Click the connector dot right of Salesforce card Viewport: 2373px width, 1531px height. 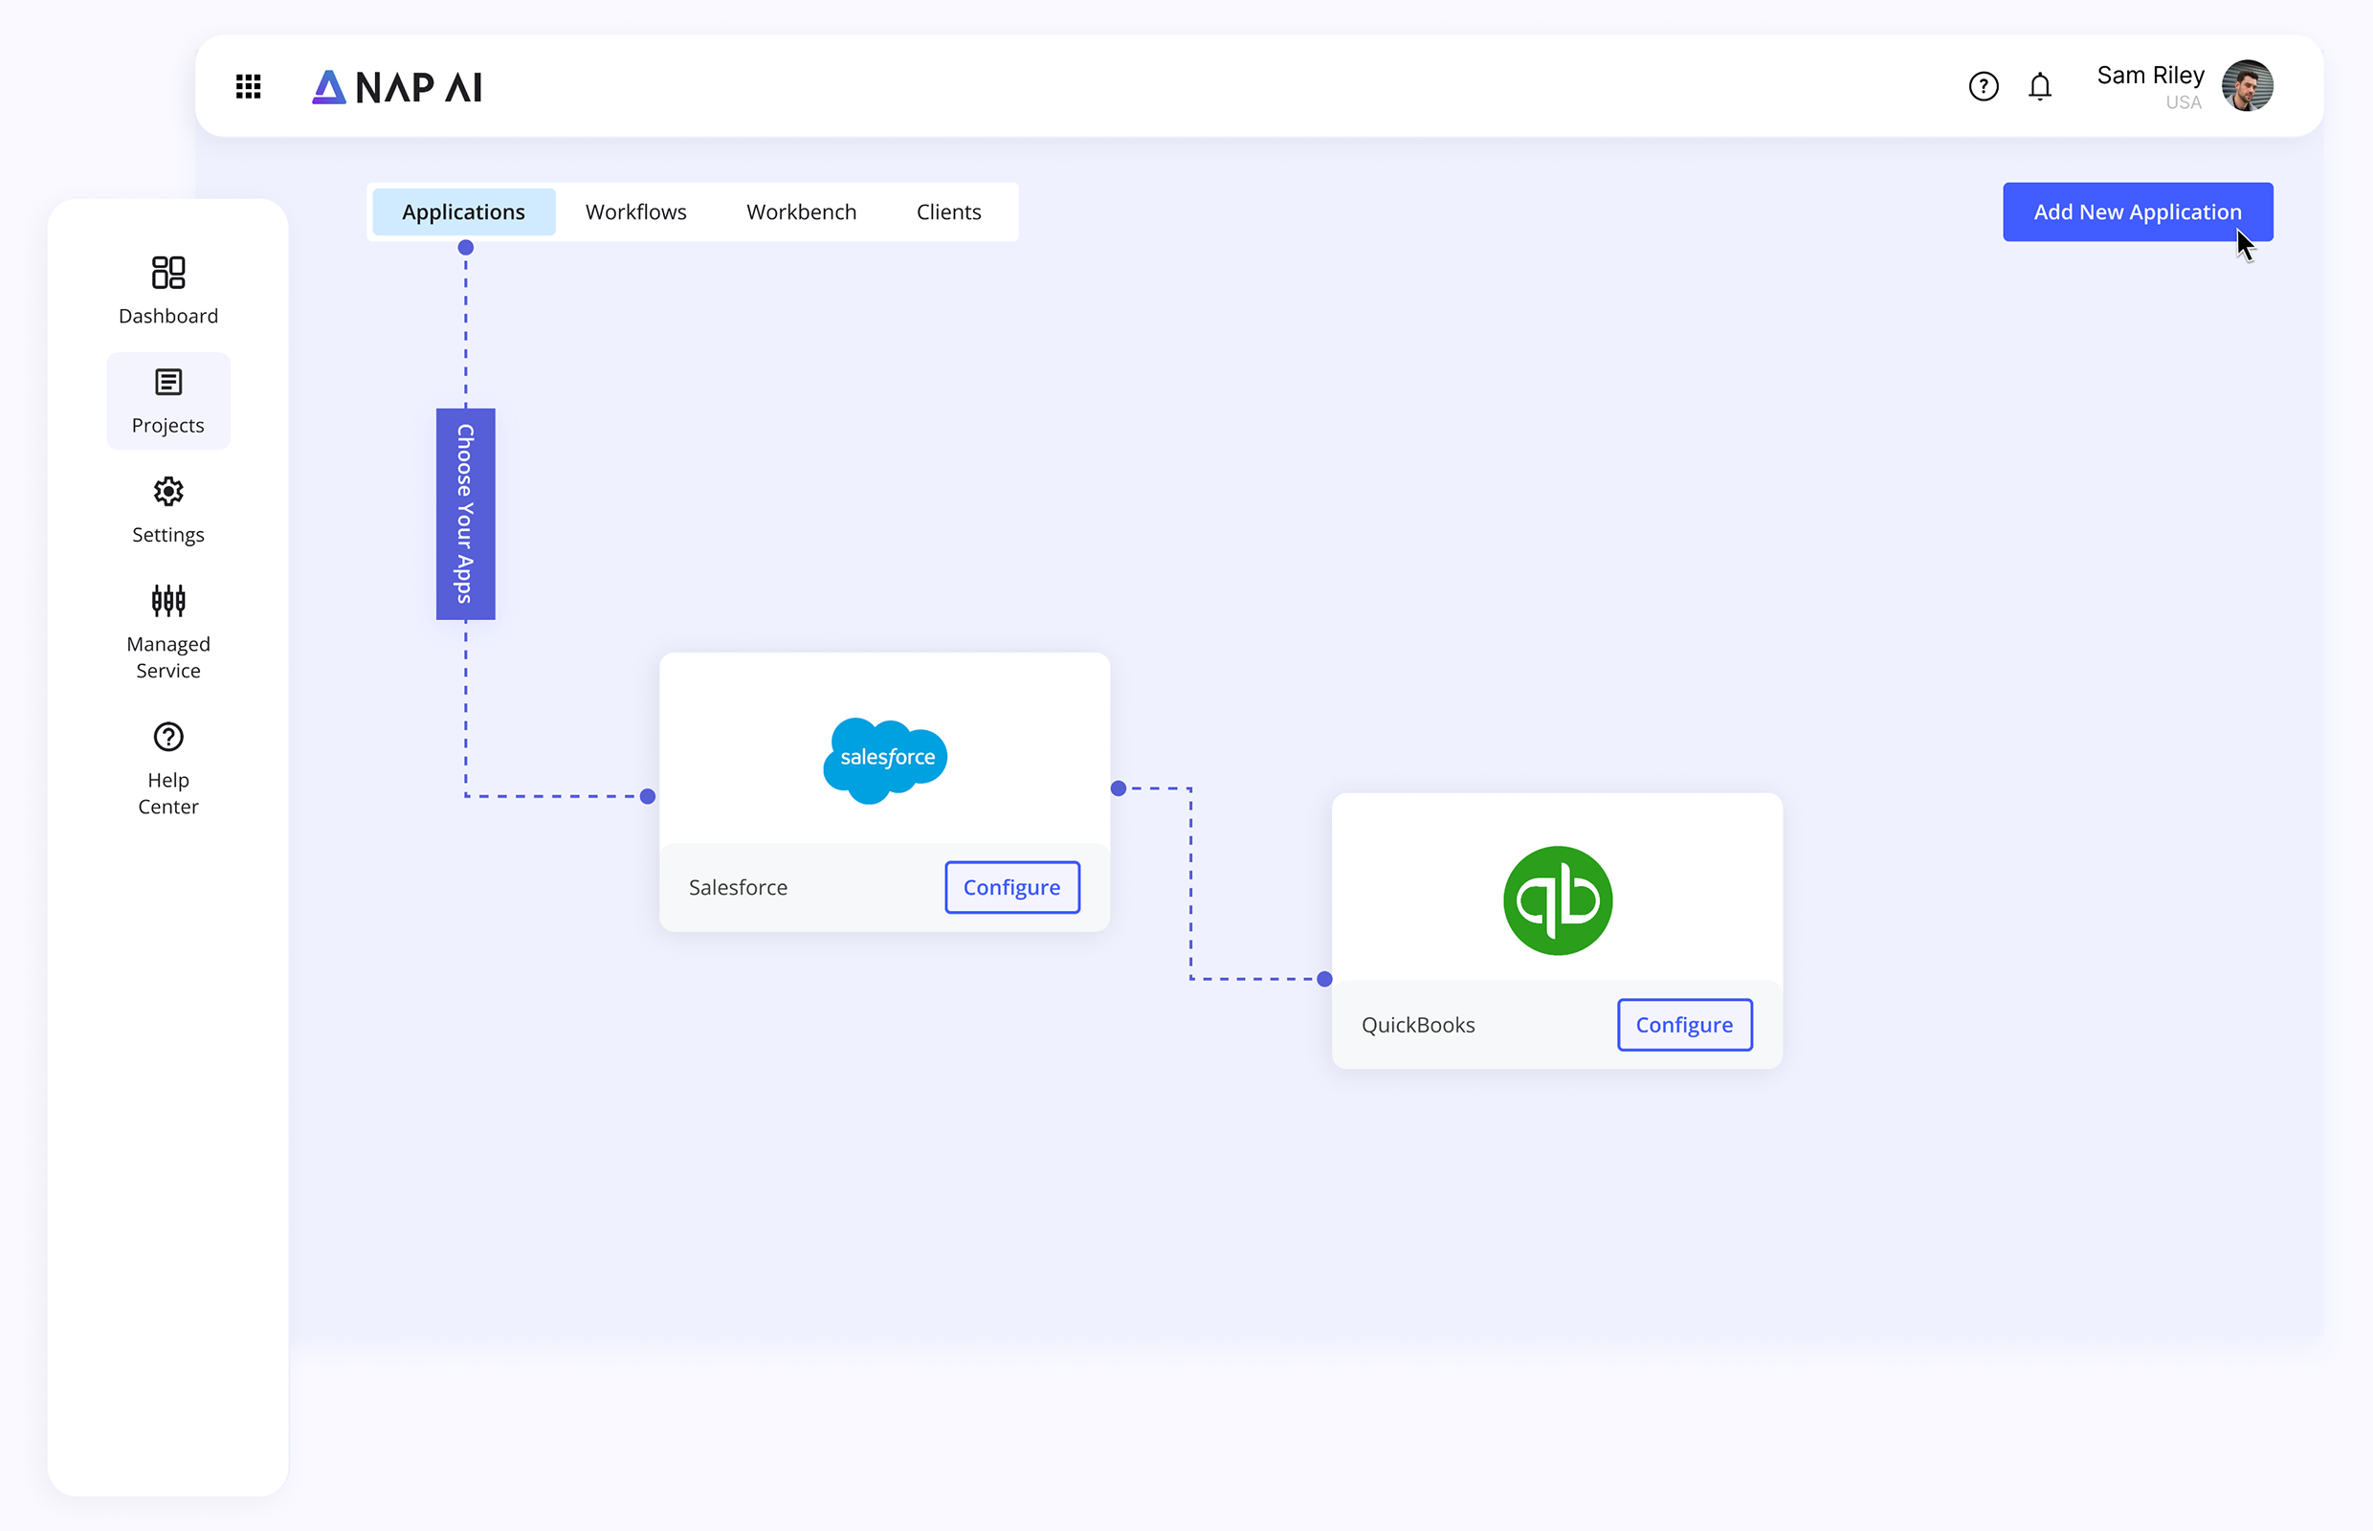(x=1119, y=788)
